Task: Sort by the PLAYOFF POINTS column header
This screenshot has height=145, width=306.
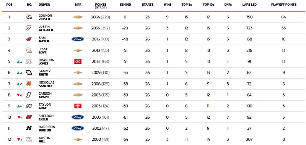Action: (284, 5)
